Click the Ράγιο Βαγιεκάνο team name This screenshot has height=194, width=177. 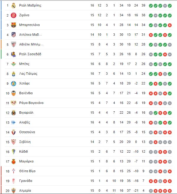click(31, 103)
